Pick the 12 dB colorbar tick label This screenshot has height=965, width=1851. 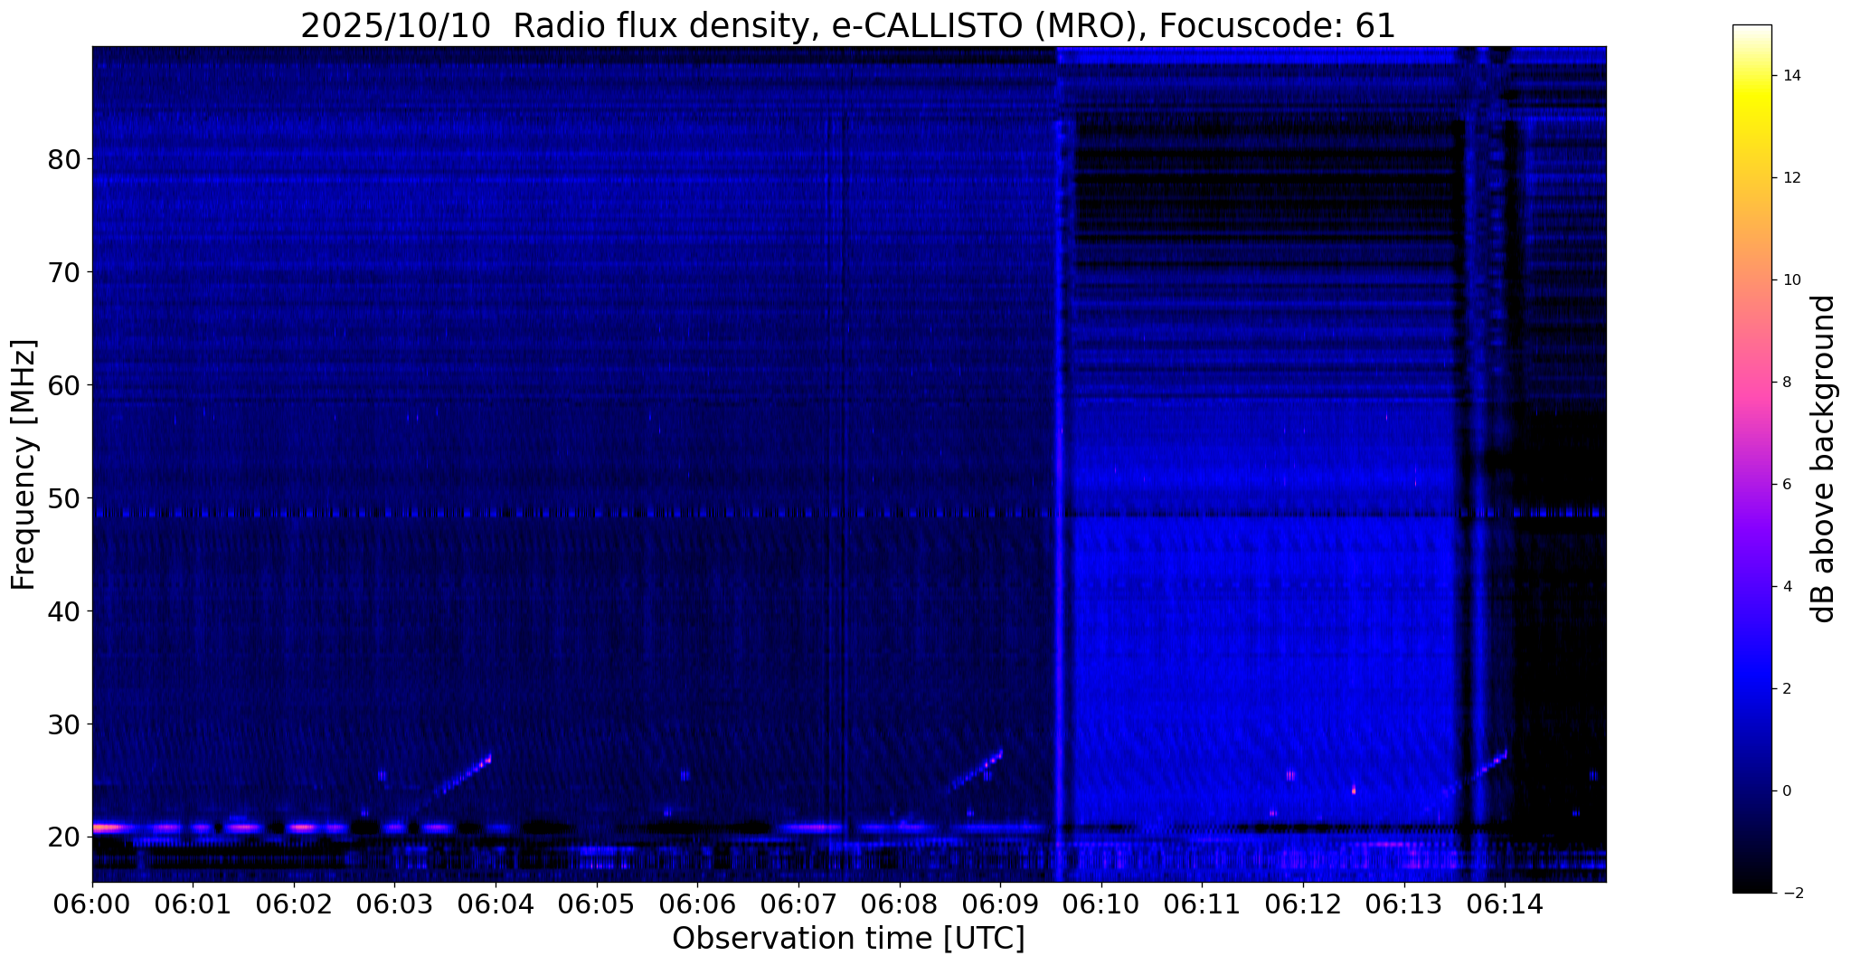point(1790,178)
